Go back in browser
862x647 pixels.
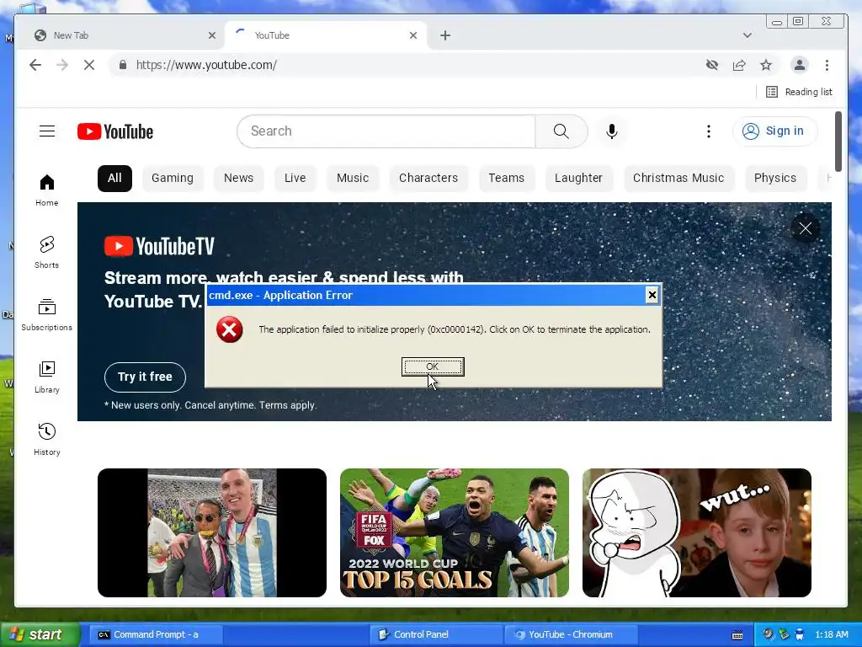pos(35,65)
